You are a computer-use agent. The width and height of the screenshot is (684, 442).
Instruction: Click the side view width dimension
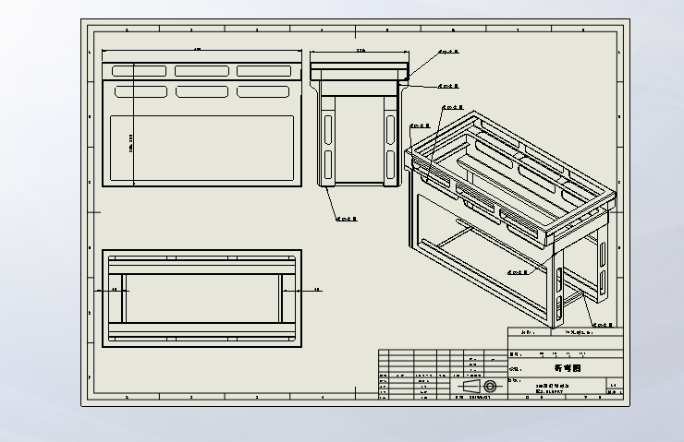(x=360, y=51)
